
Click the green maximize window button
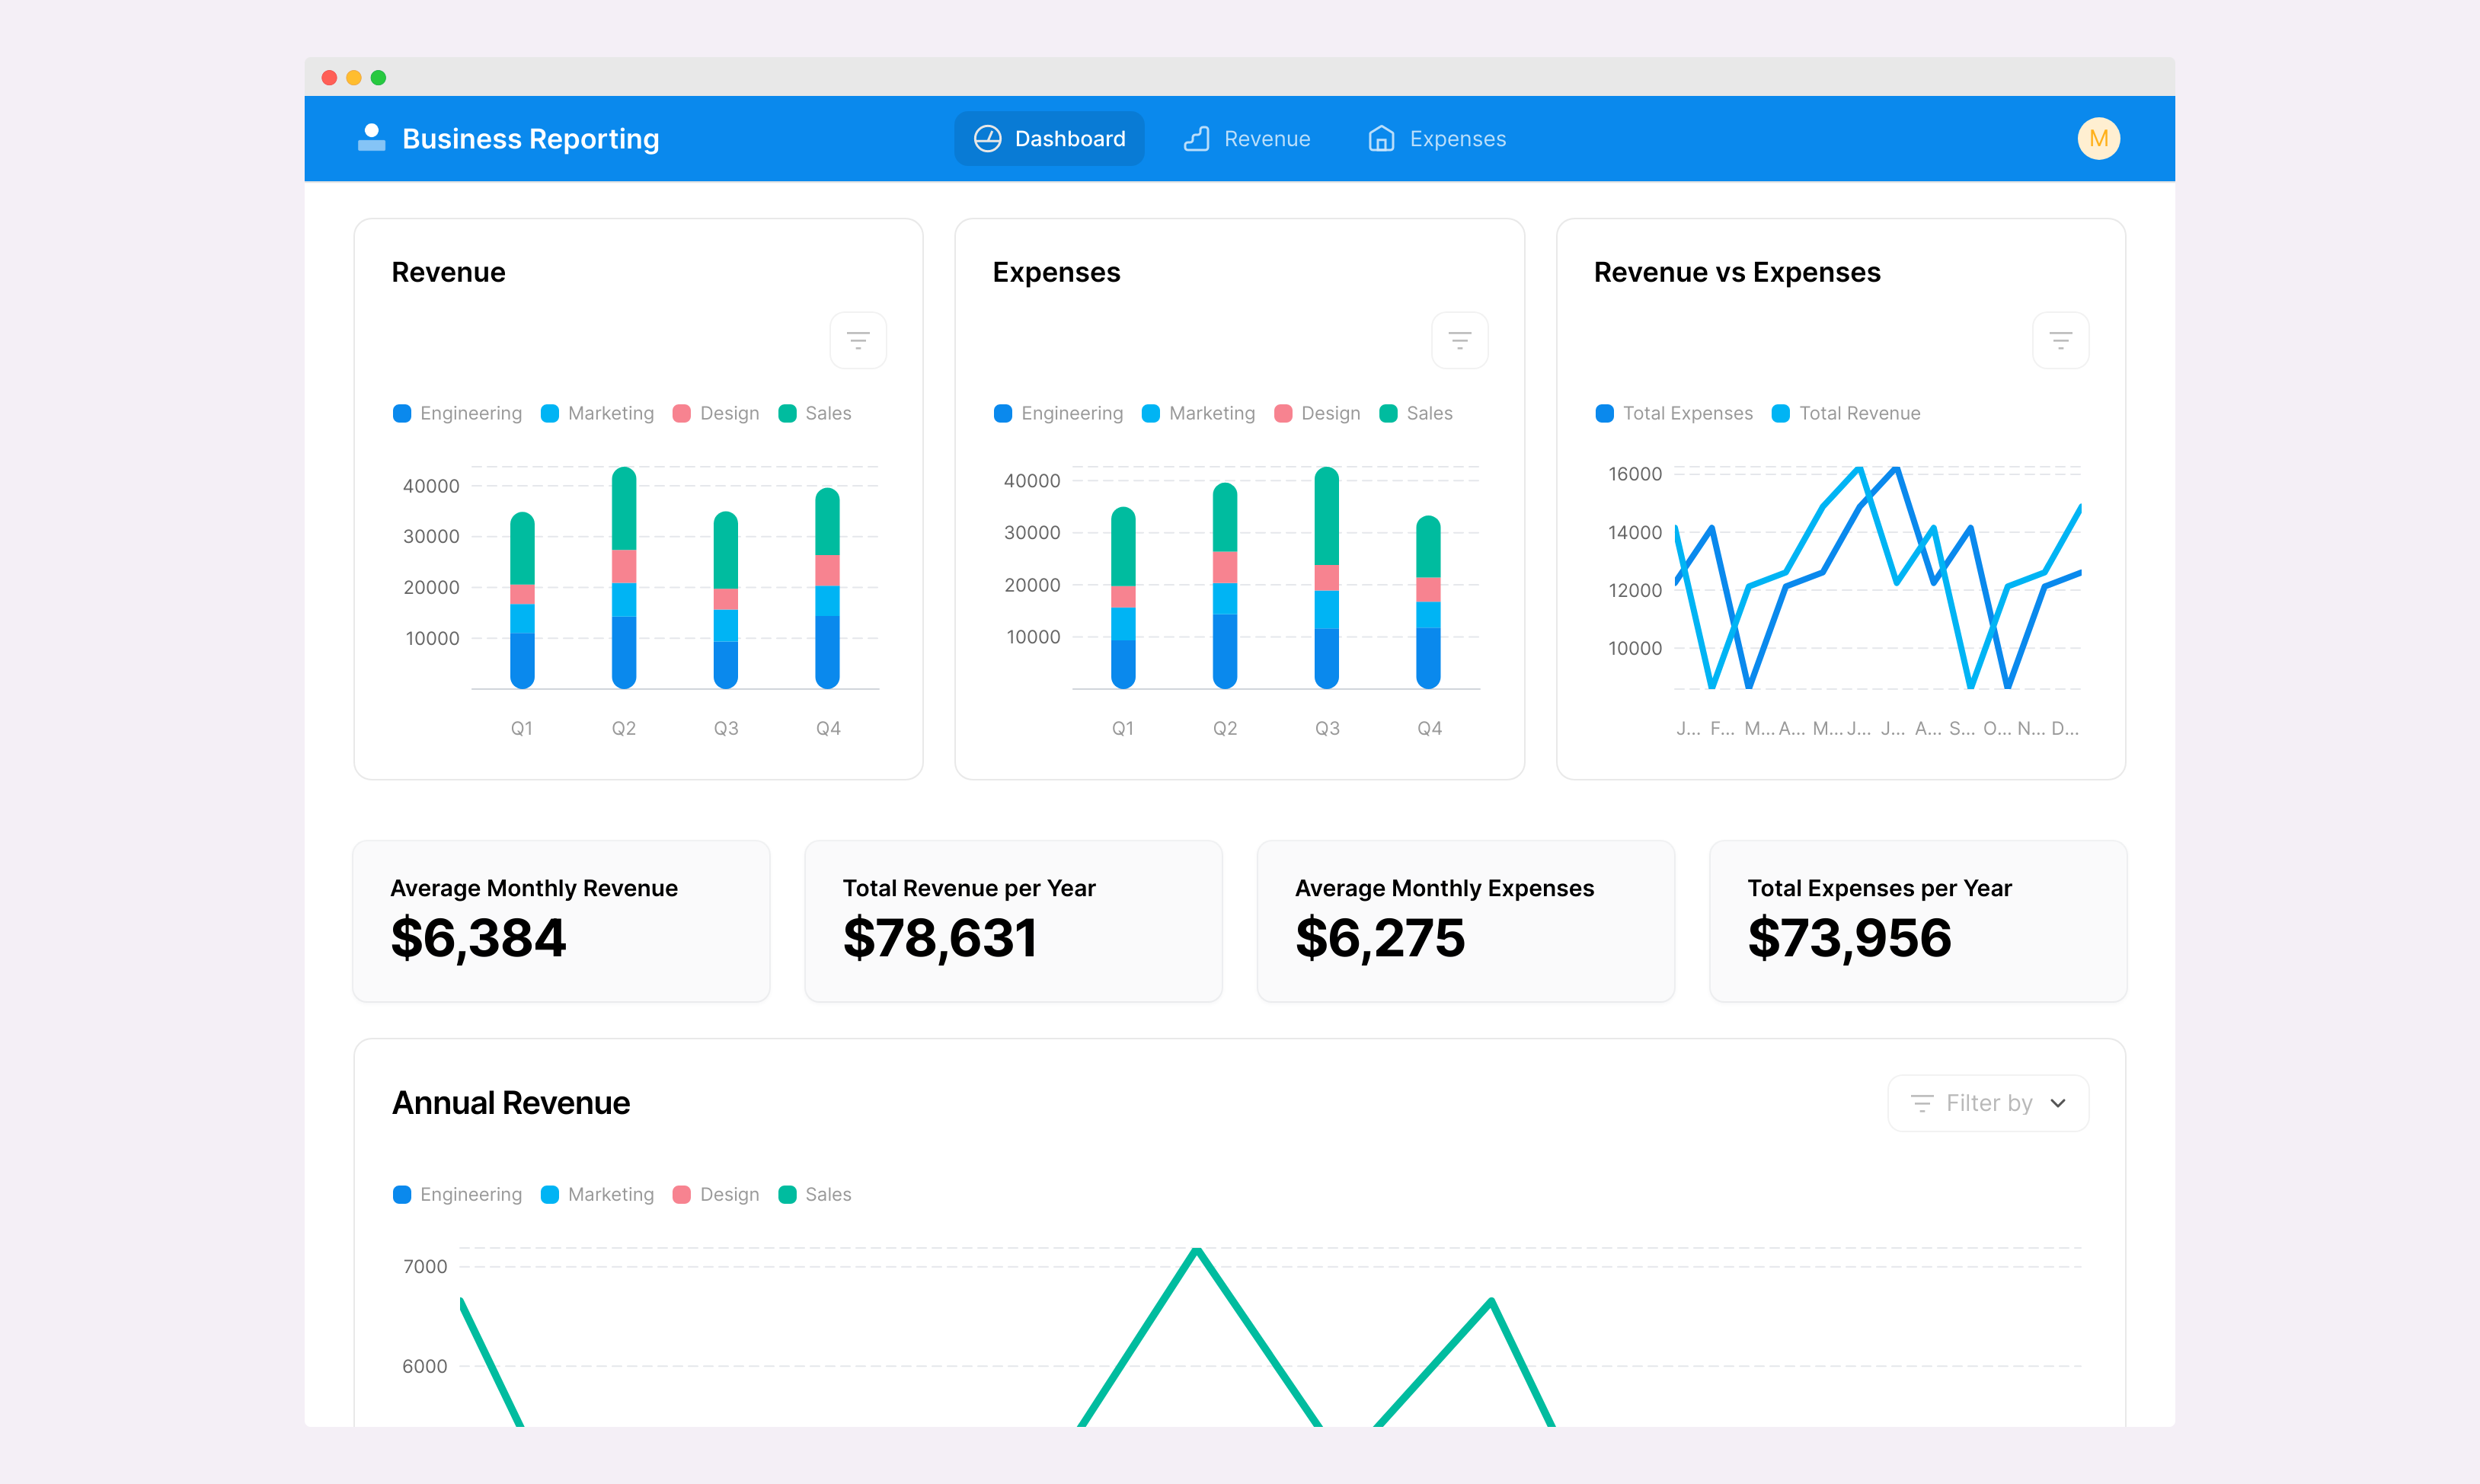(378, 77)
